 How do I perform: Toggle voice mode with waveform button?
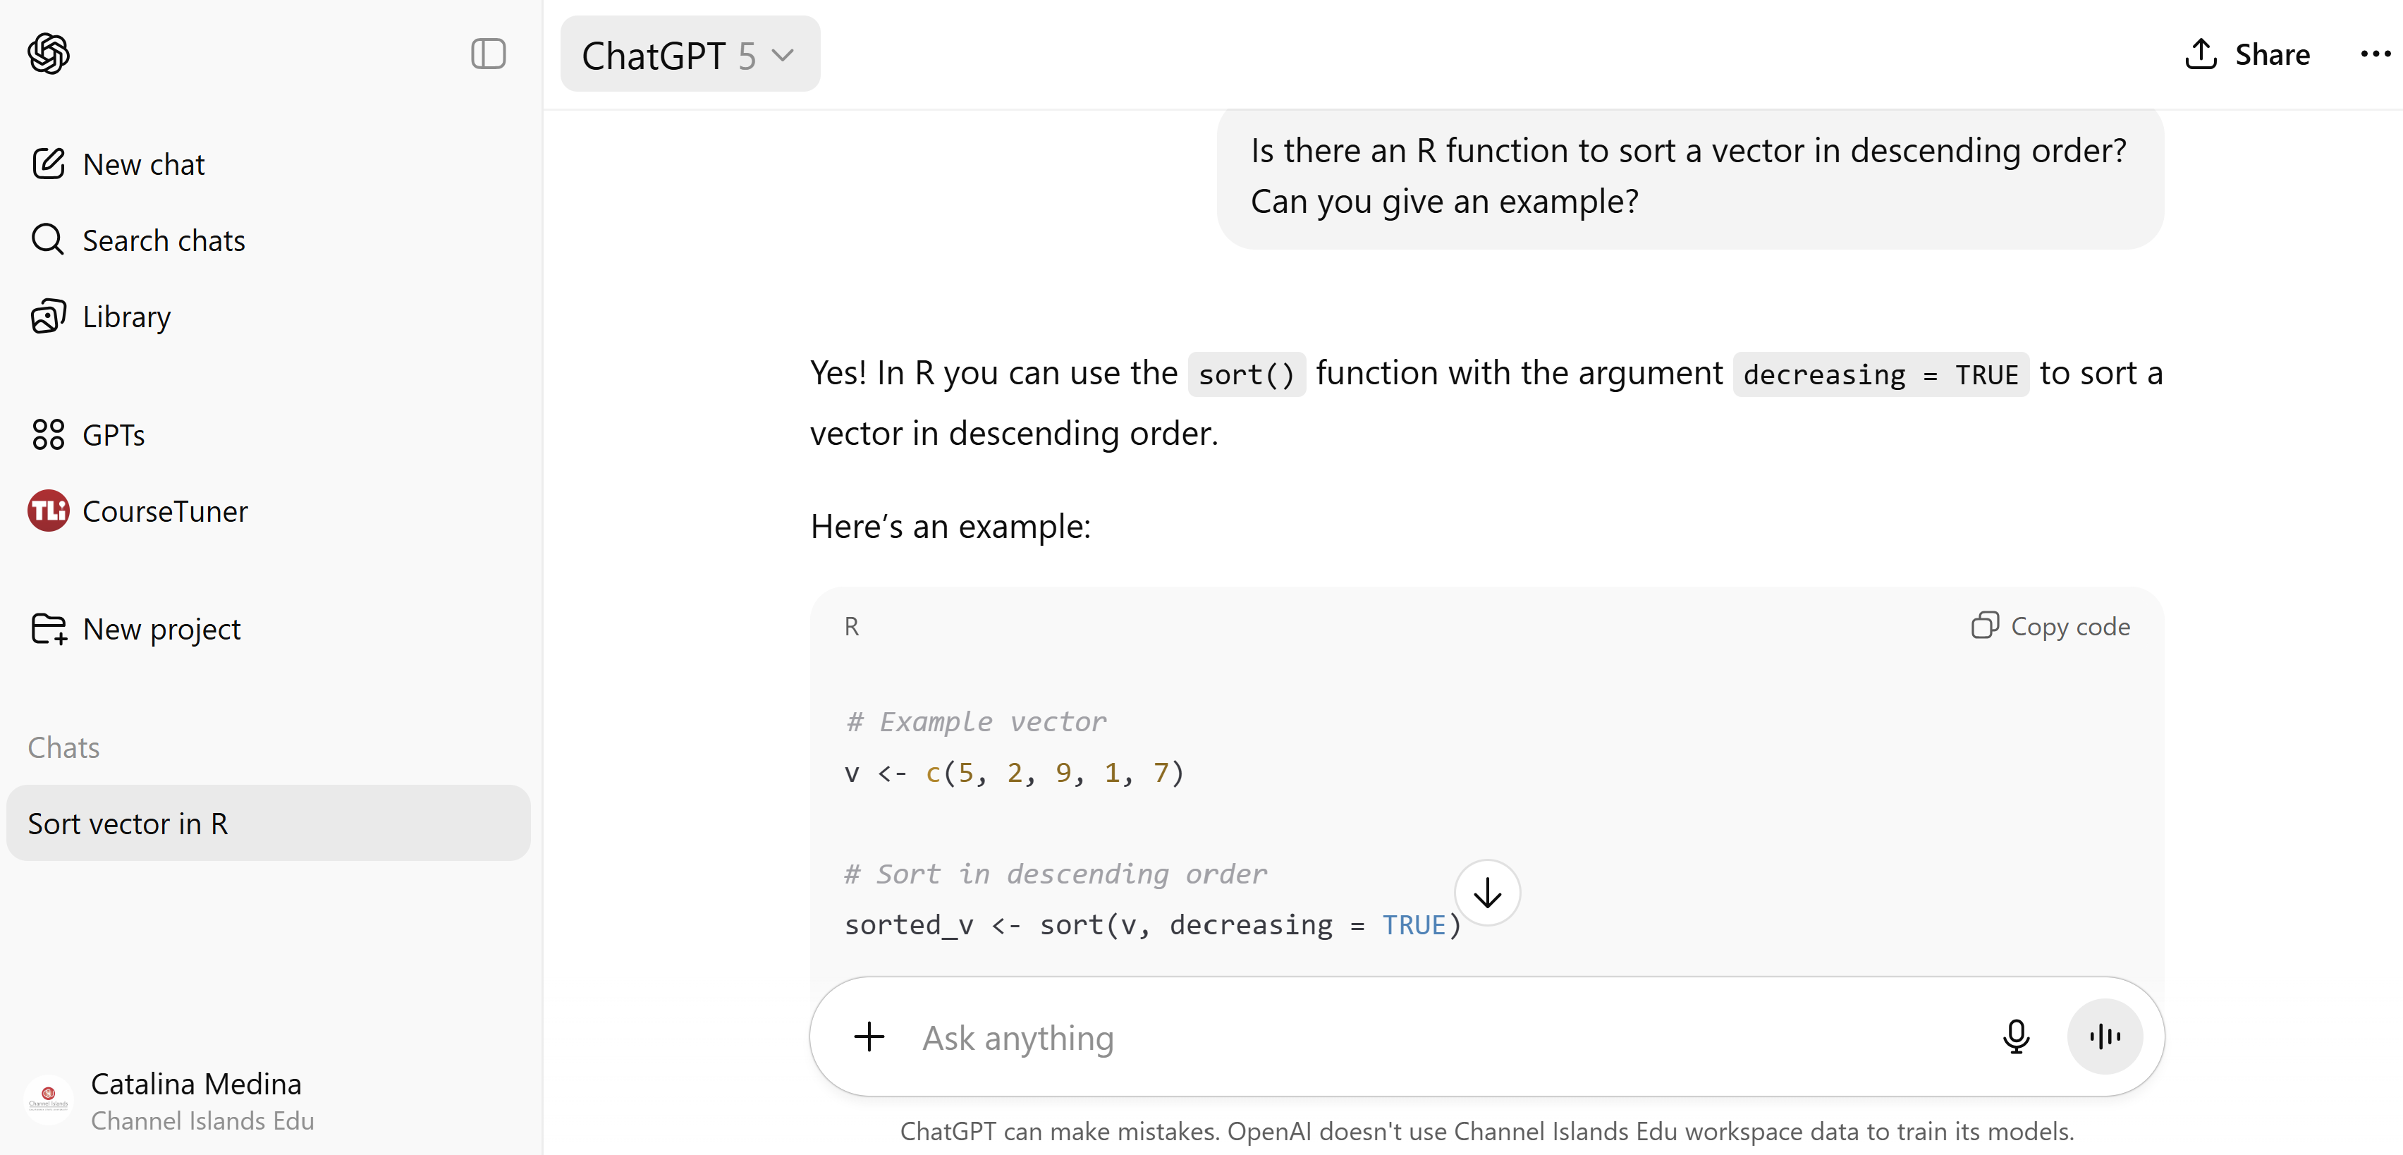(2103, 1037)
